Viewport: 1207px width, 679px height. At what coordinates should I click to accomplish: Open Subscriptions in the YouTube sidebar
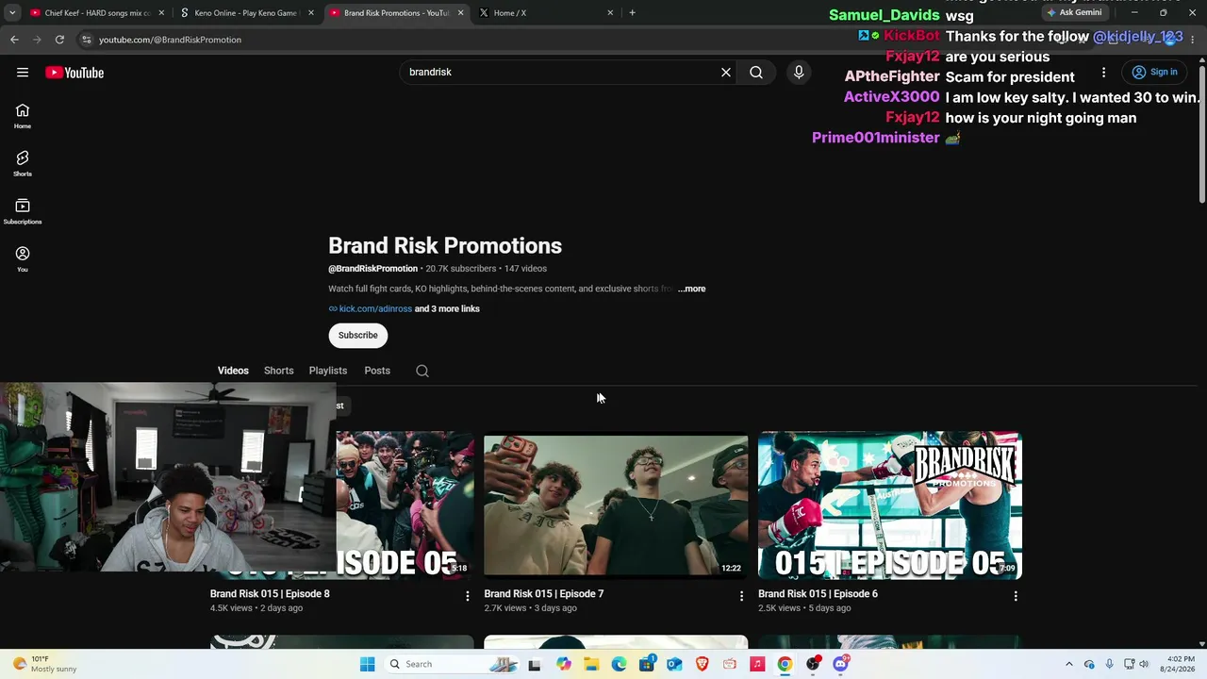(23, 212)
